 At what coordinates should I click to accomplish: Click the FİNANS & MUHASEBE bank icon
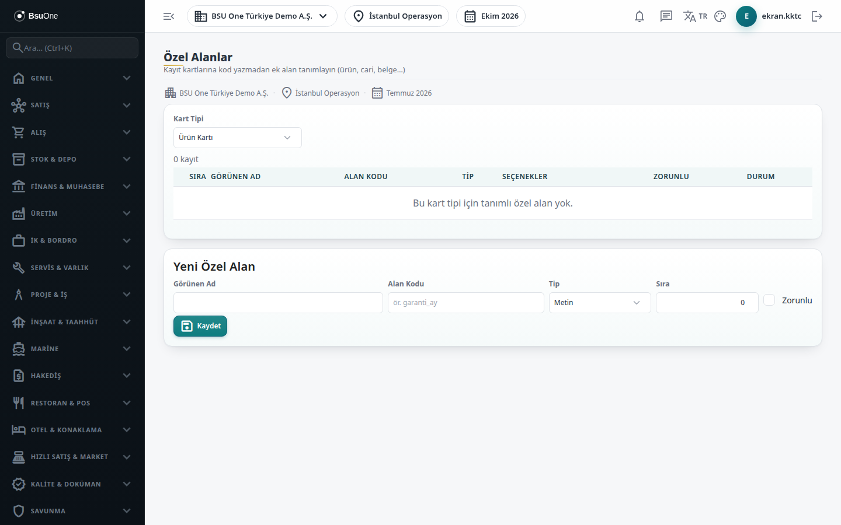[19, 187]
